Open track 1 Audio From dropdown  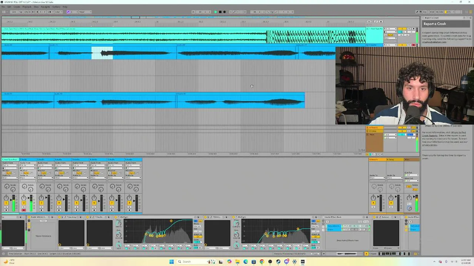click(x=10, y=165)
